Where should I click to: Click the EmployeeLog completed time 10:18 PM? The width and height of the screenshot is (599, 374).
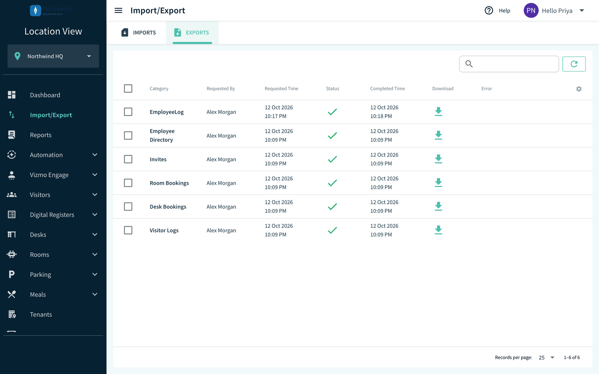381,116
